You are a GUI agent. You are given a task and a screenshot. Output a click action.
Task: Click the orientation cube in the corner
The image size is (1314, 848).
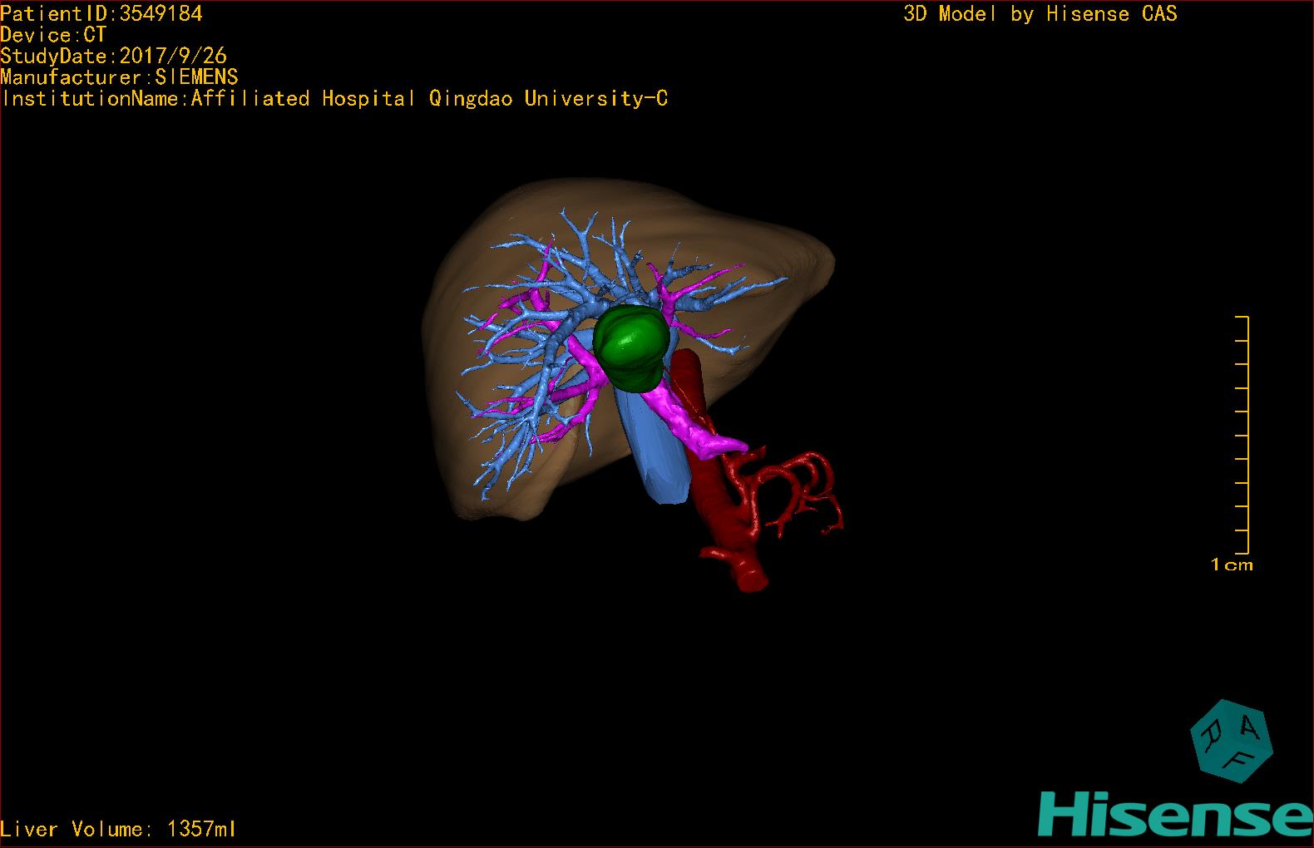[x=1232, y=740]
